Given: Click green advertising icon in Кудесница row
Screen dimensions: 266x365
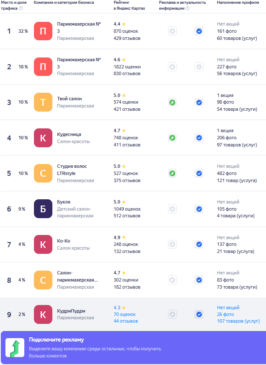Looking at the screenshot, I should click(172, 138).
